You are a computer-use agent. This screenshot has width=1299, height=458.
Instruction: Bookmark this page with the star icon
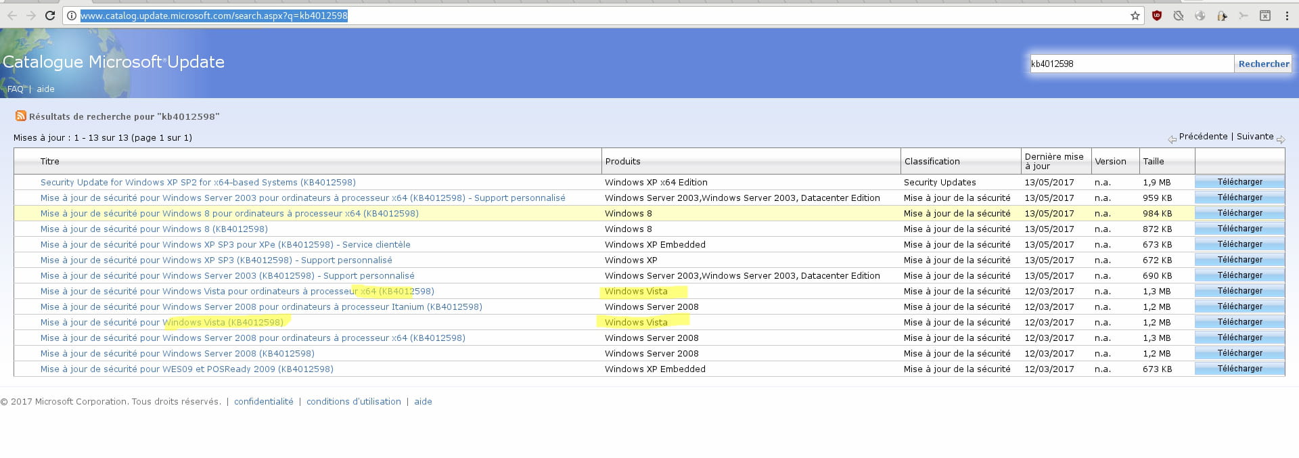click(x=1135, y=16)
